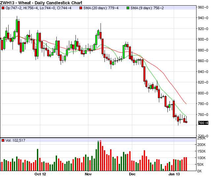The image size is (211, 177).
Task: Click the Oct 12 date label
Action: [x=40, y=174]
